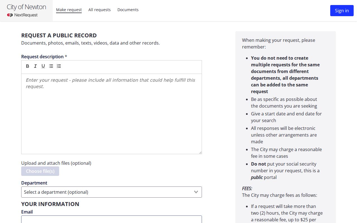Click into the Email input field
This screenshot has width=357, height=223.
112,219
